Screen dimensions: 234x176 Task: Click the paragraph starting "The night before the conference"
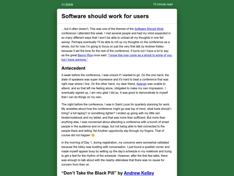point(117,120)
